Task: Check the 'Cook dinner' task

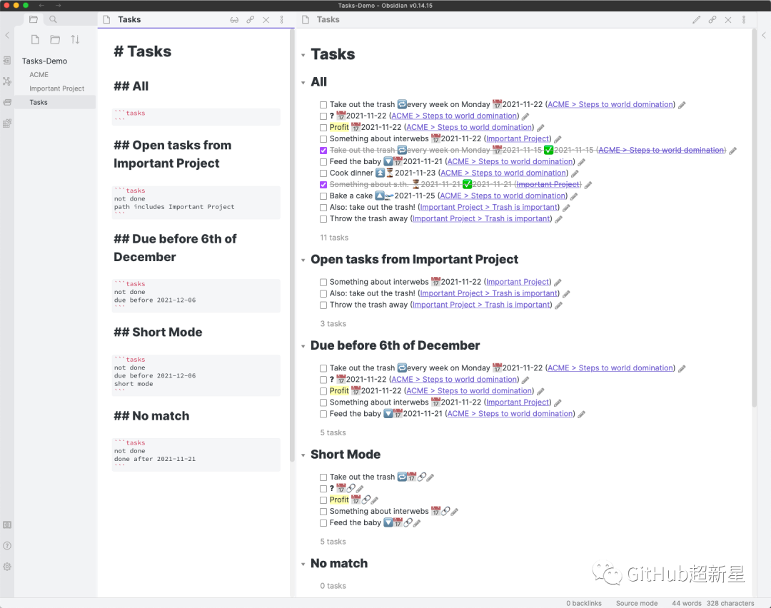Action: point(323,173)
